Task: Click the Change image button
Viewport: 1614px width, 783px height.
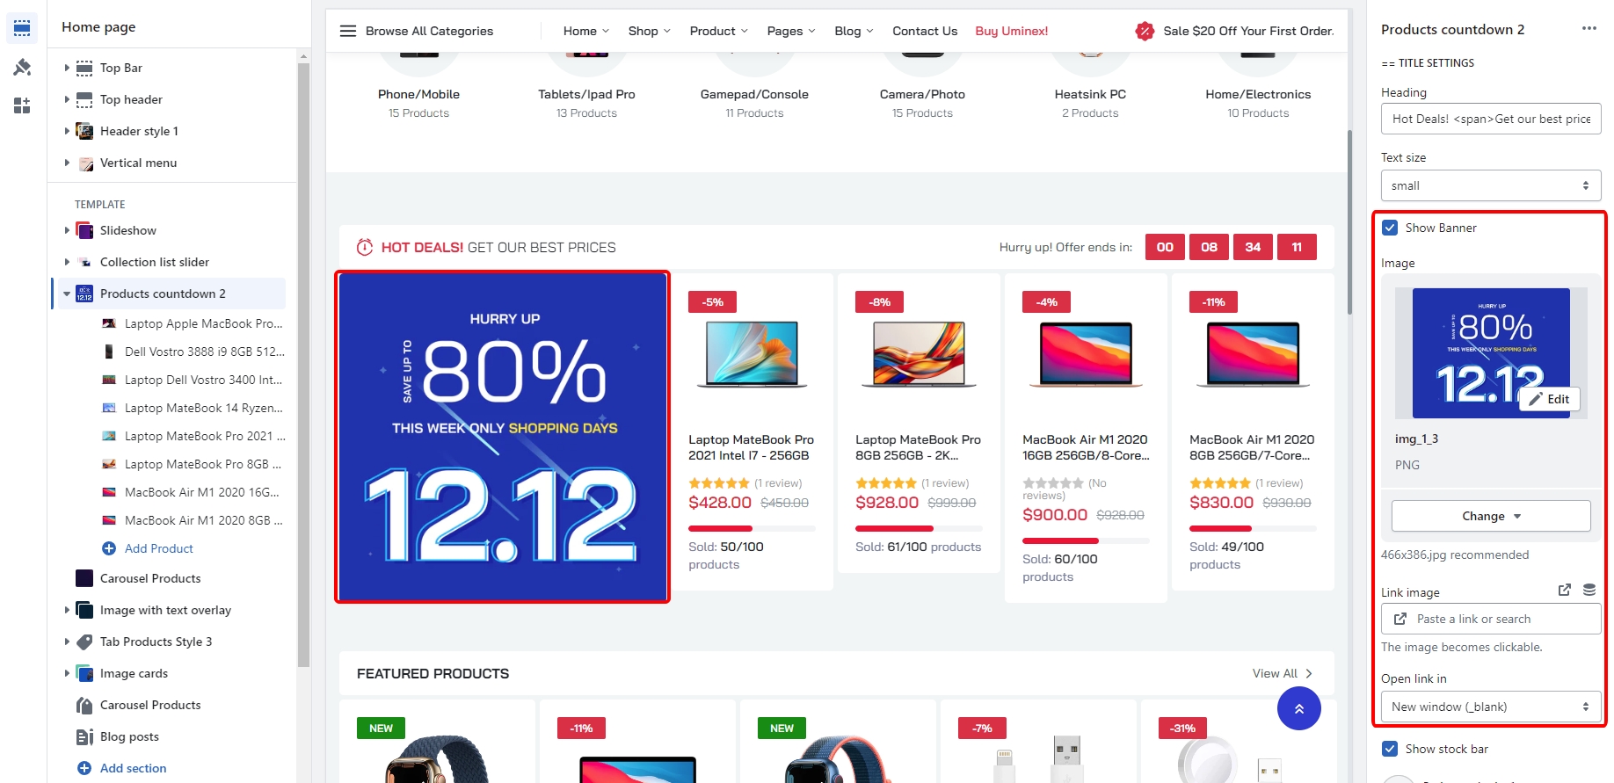Action: (1490, 516)
